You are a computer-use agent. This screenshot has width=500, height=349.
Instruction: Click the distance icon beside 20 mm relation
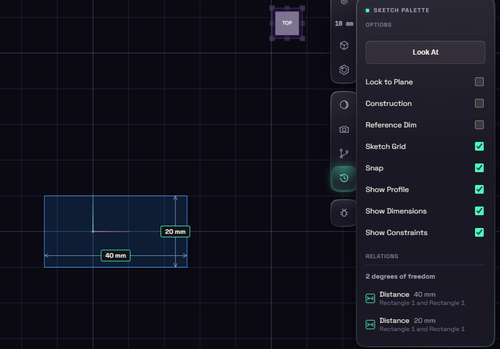click(x=370, y=325)
